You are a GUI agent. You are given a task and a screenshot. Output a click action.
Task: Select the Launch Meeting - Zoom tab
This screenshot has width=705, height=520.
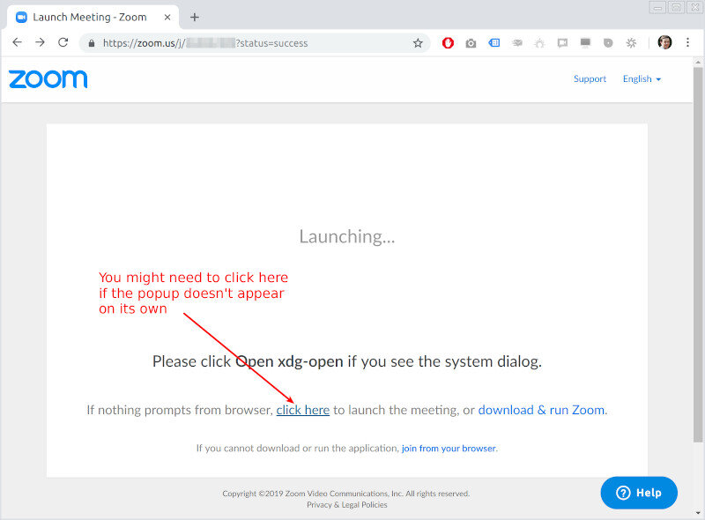coord(93,17)
